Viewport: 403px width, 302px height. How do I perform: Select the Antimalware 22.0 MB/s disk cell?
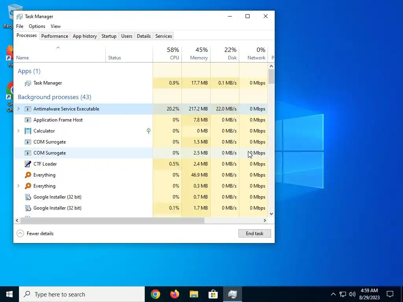[225, 109]
